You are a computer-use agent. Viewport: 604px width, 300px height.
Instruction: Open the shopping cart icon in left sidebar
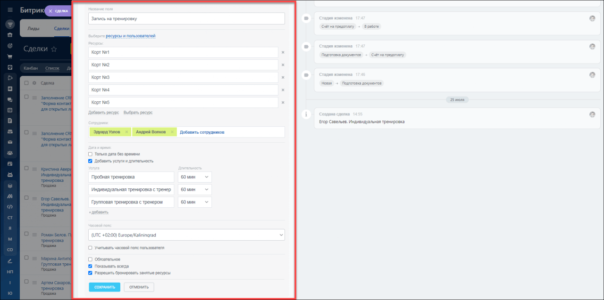point(10,57)
